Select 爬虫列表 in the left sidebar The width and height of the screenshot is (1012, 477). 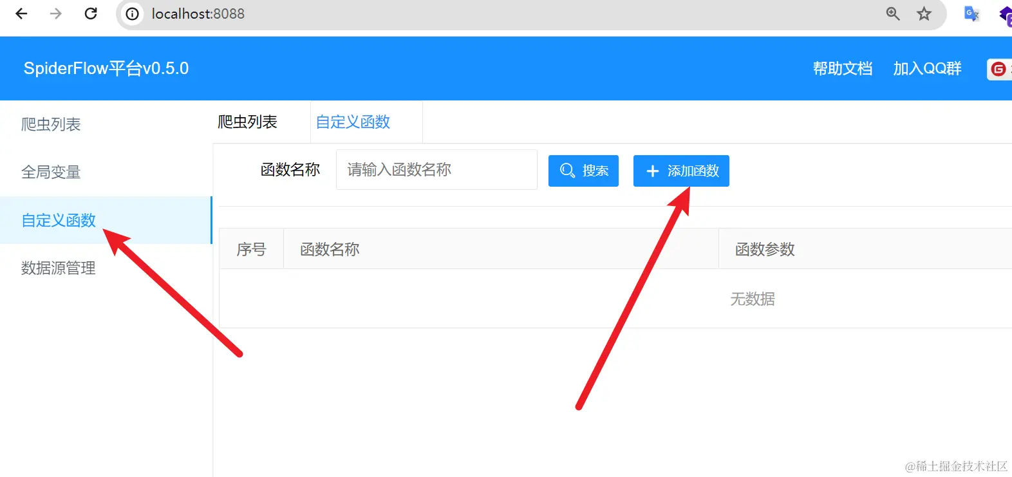[x=106, y=124]
